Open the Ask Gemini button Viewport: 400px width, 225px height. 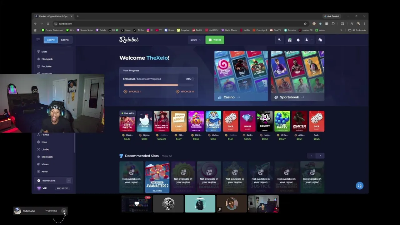coord(332,16)
